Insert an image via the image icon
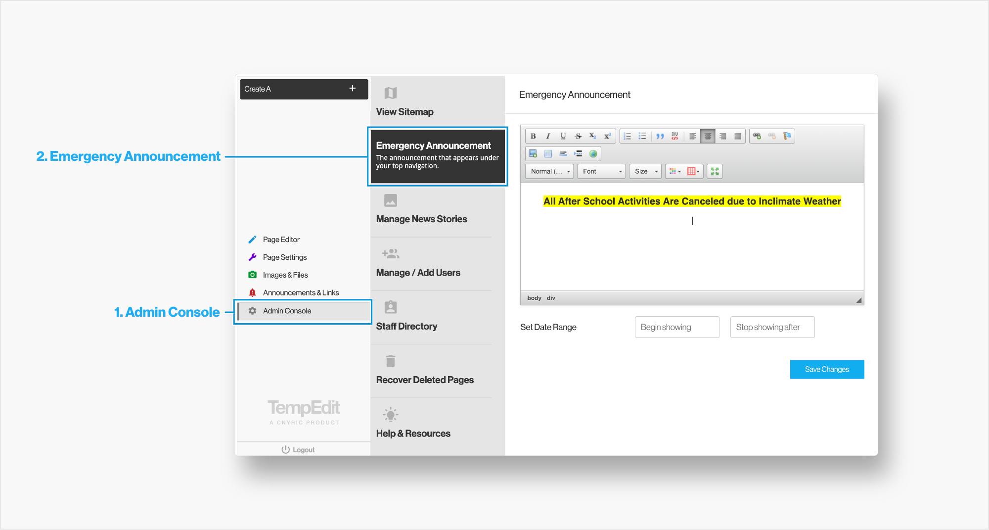Viewport: 989px width, 530px height. point(533,153)
